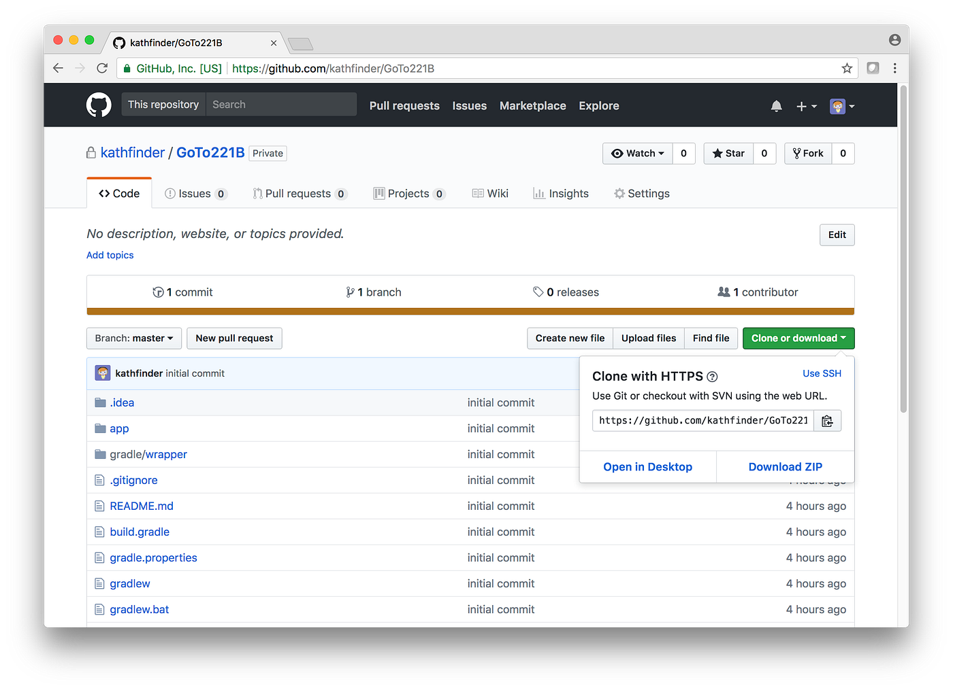Click the help icon beside Clone with HTTPS
Viewport: 953px width, 690px height.
[712, 377]
